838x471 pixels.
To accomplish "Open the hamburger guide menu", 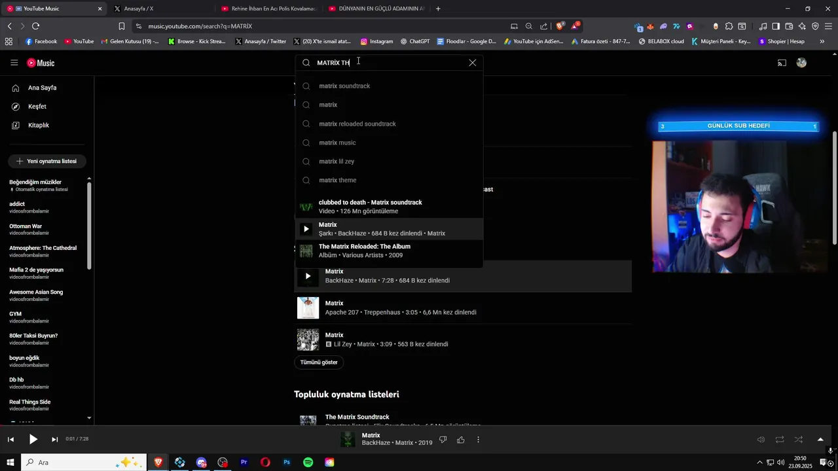I will pyautogui.click(x=14, y=63).
